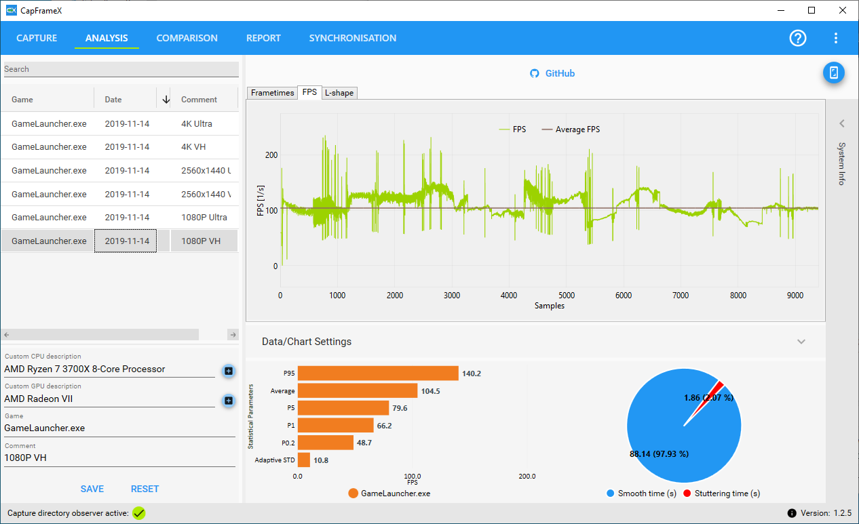Click the blue Smooth time legend marker
Screen dimensions: 859x524
point(611,493)
